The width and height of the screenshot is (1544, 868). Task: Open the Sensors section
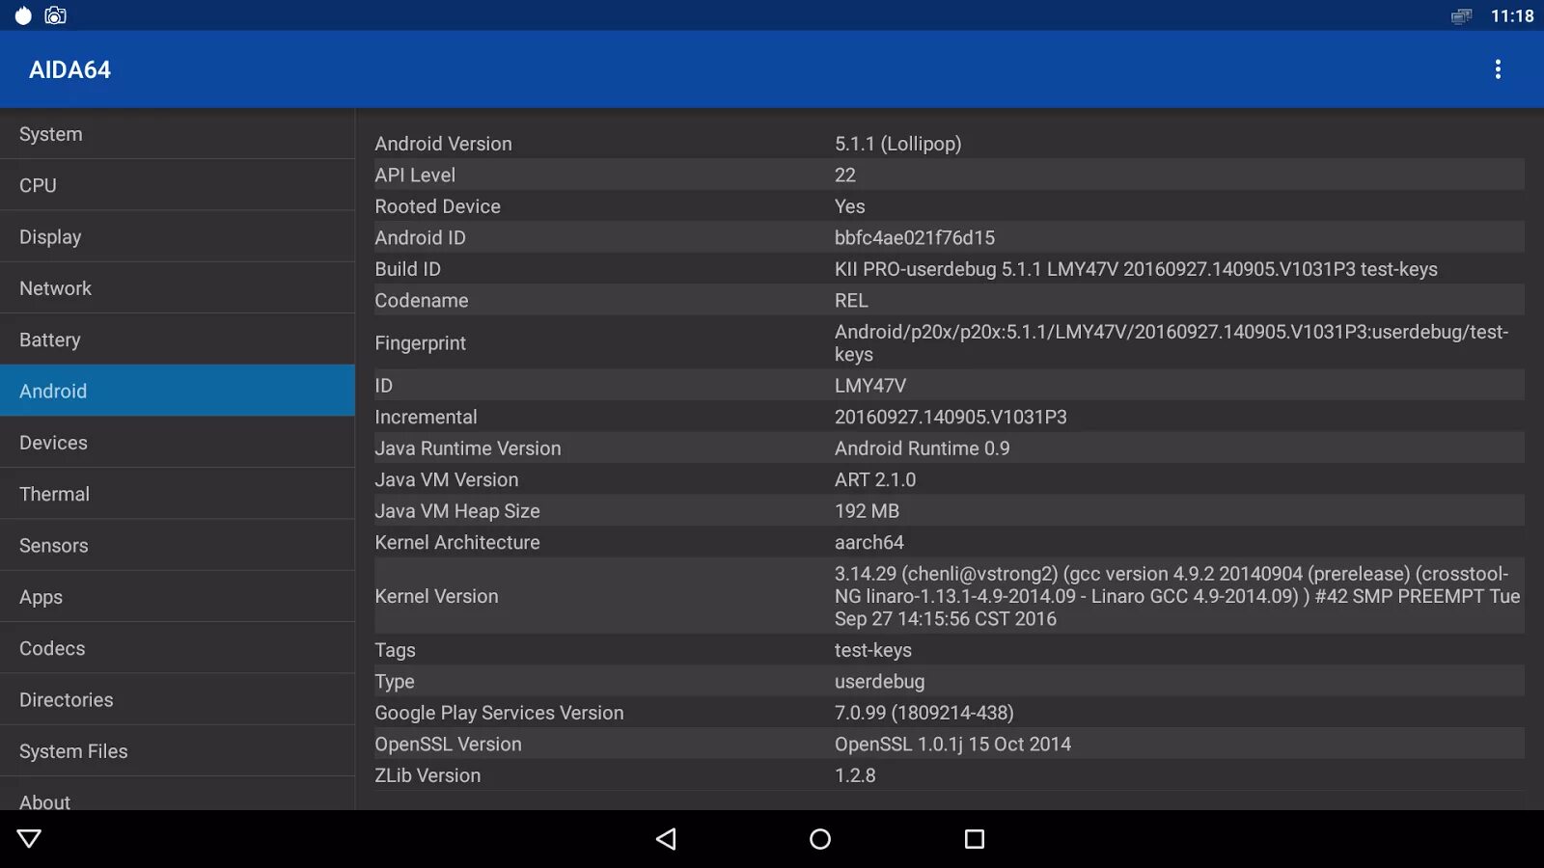178,545
